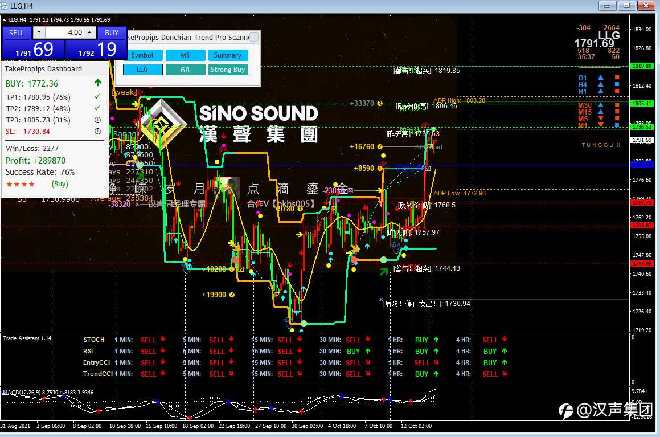Image resolution: width=660 pixels, height=437 pixels.
Task: Click the STOCH 1 MIN SELL down arrow
Action: pos(163,339)
